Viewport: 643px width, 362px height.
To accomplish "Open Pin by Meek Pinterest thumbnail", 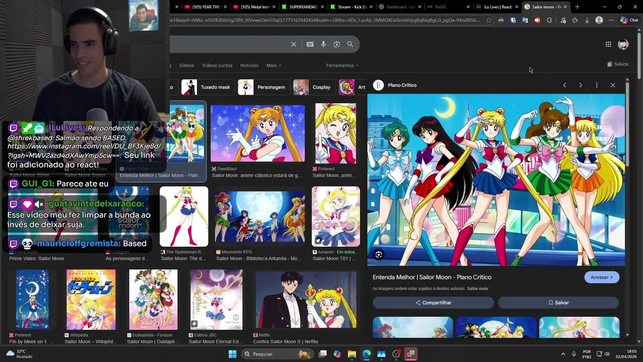I will point(32,300).
